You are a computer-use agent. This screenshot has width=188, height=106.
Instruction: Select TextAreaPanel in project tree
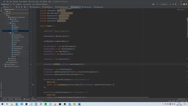tap(17, 52)
